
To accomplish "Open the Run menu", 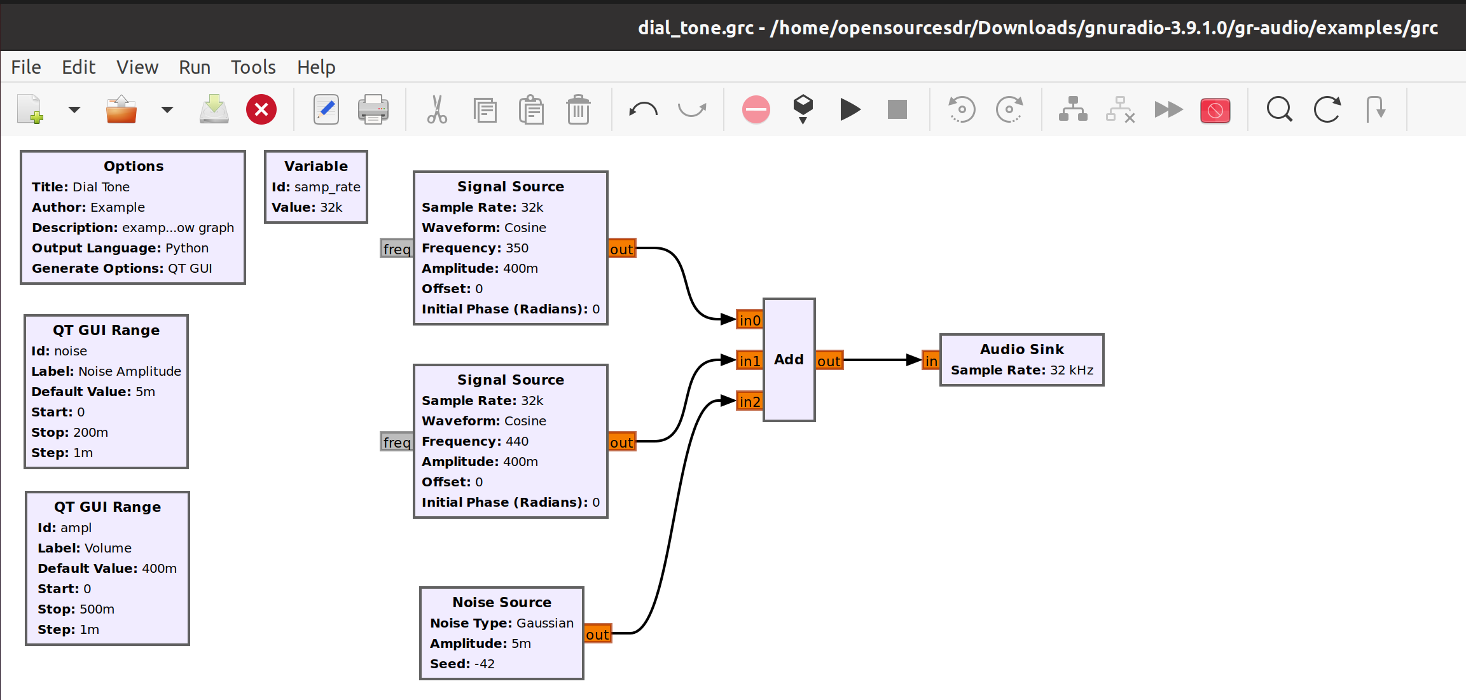I will 194,67.
